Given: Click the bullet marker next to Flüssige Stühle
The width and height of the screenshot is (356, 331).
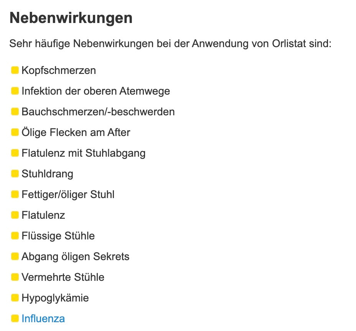Looking at the screenshot, I should (15, 236).
